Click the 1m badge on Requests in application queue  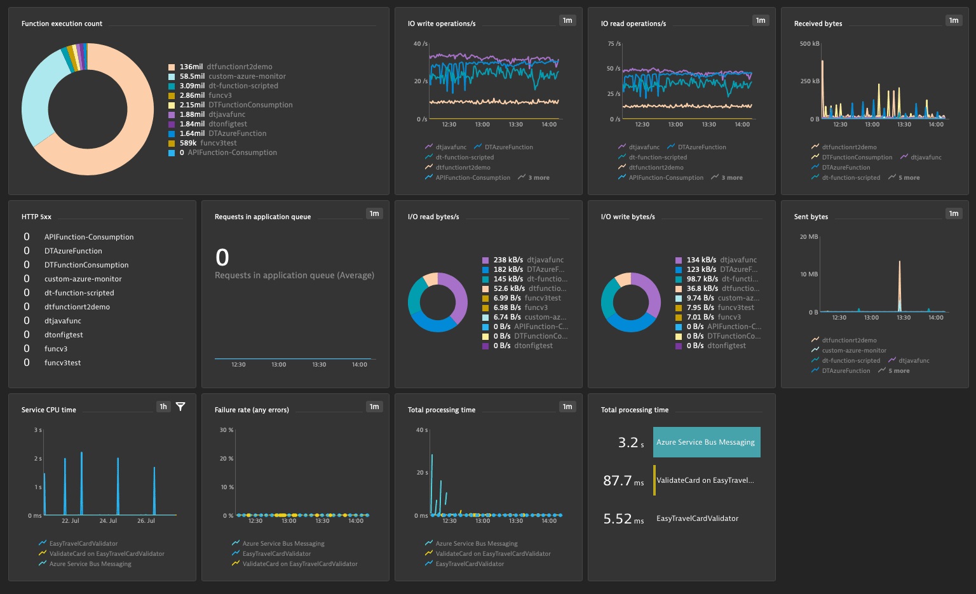(x=374, y=213)
